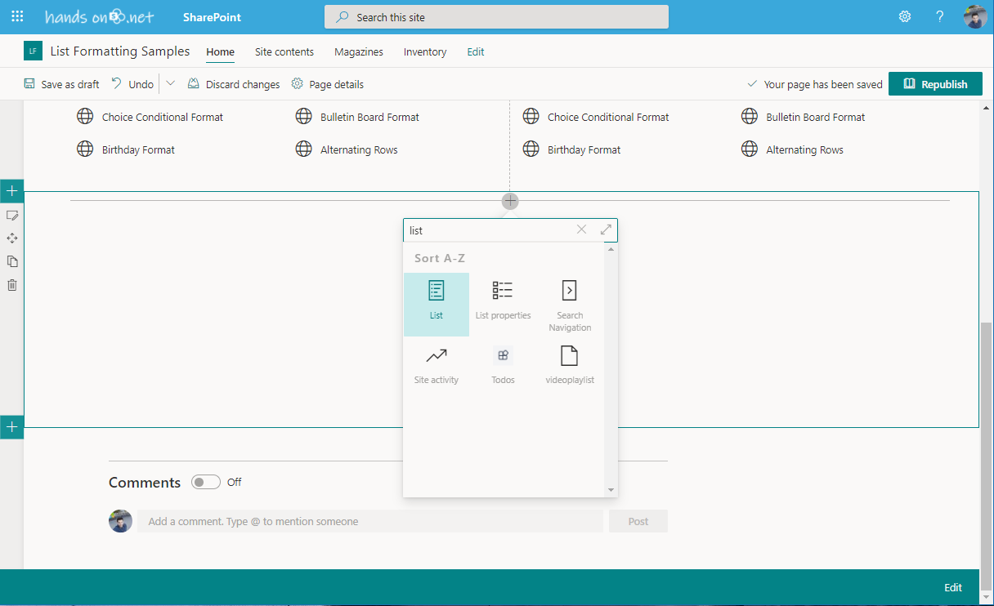This screenshot has width=994, height=606.
Task: Turn on the Comments toggle
Action: 205,482
